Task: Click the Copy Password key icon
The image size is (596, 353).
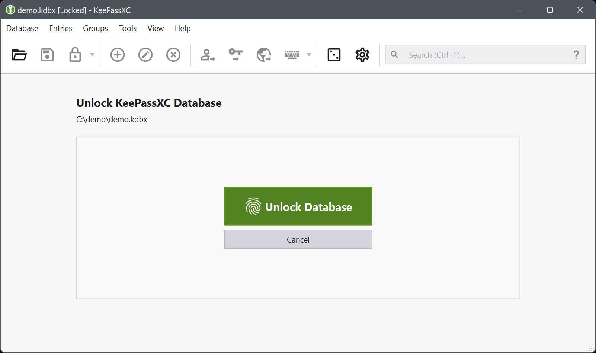Action: point(236,55)
